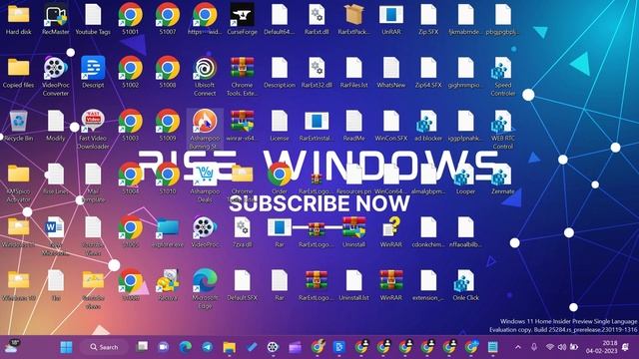Image resolution: width=639 pixels, height=359 pixels.
Task: Open the Ashampoo Deals shortcut
Action: tap(205, 182)
